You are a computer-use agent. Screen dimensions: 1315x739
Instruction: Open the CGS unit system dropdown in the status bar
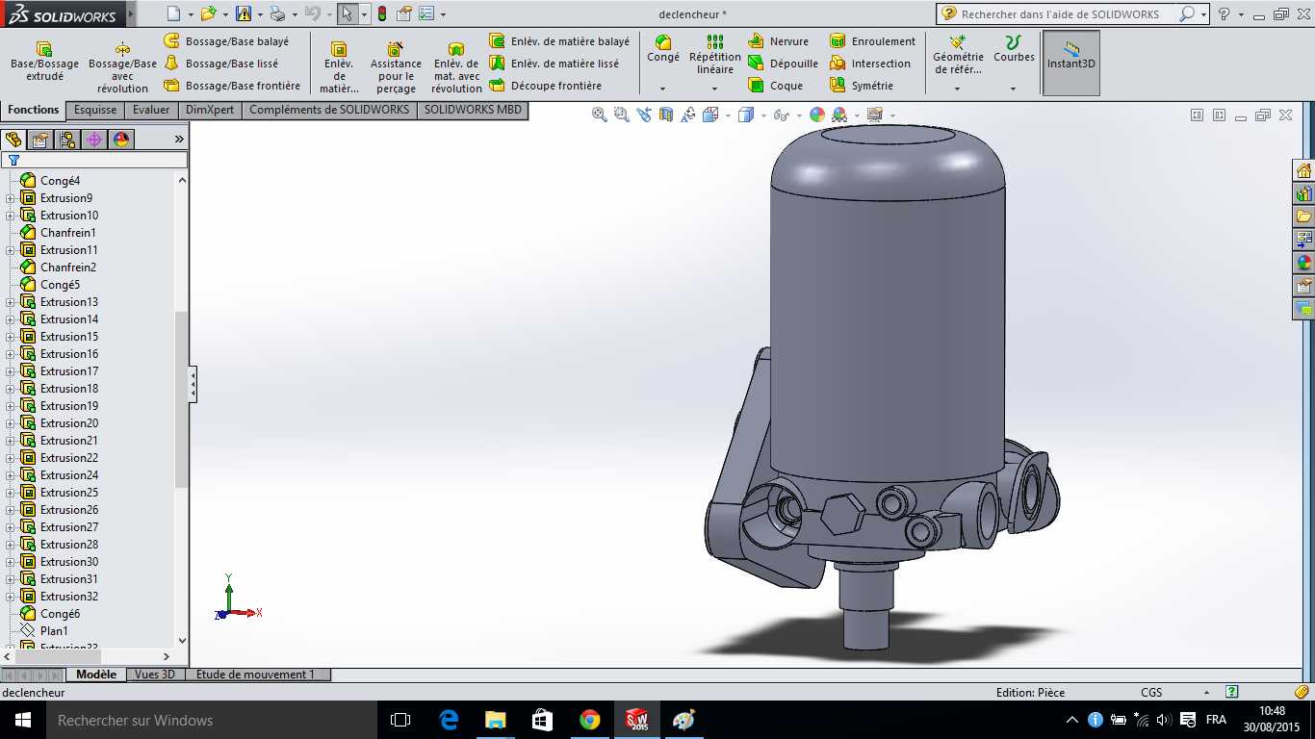[1206, 692]
